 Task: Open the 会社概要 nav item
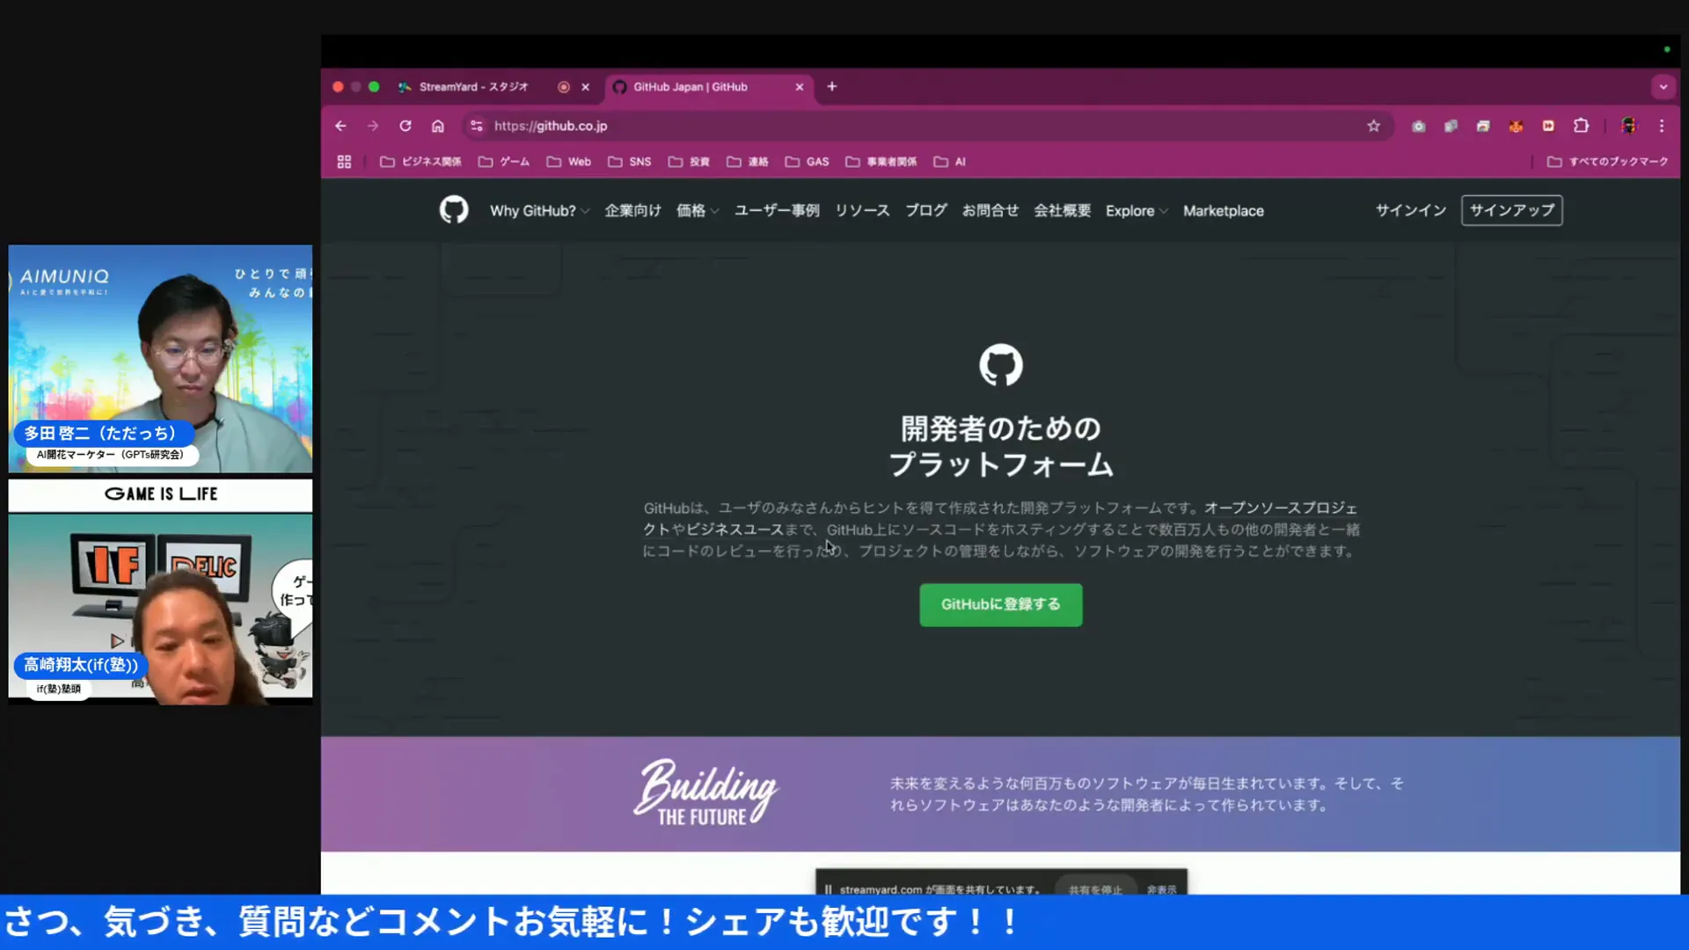click(1063, 211)
